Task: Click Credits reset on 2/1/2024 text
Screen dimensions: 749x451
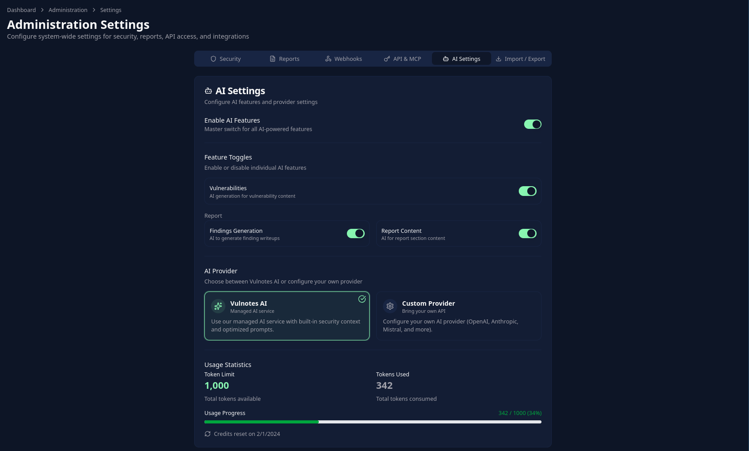Action: 247,434
